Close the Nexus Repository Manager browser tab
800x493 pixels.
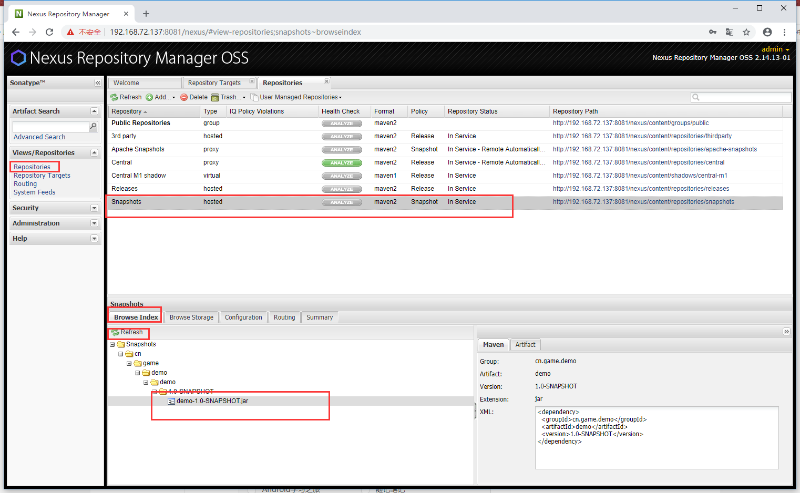(126, 14)
